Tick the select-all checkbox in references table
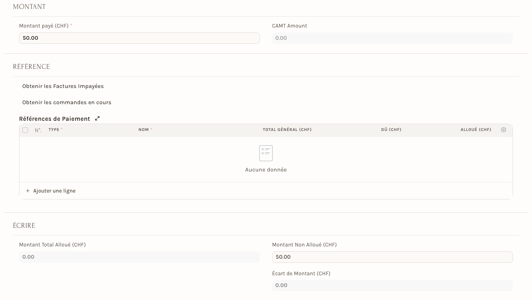 click(25, 130)
